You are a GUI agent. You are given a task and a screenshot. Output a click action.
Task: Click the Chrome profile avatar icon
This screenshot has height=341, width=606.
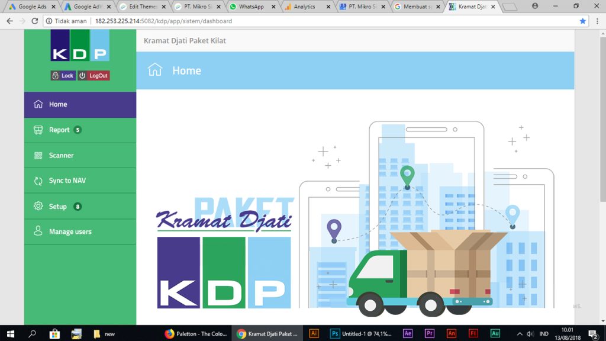pos(535,6)
